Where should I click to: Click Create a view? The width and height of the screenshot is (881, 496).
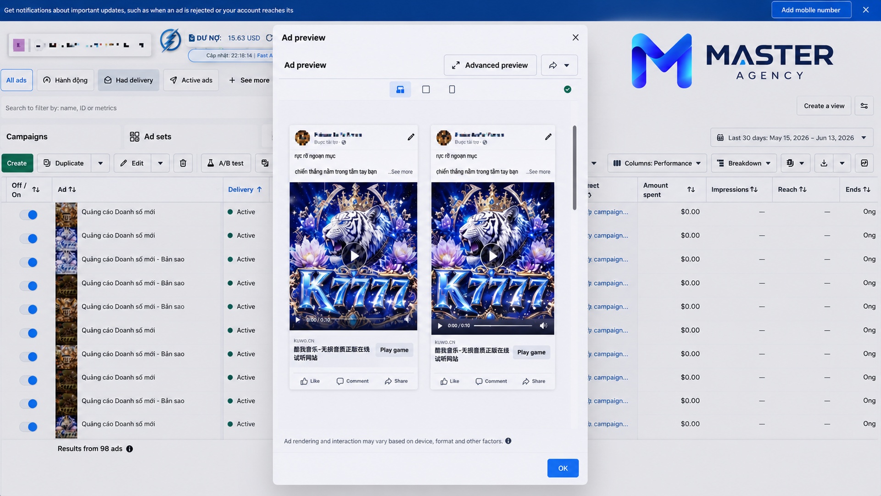(x=824, y=106)
